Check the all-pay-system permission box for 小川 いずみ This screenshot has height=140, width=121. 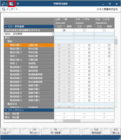84,30
